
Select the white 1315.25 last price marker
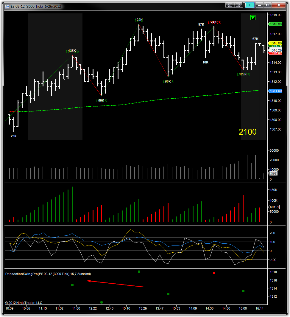(x=275, y=50)
